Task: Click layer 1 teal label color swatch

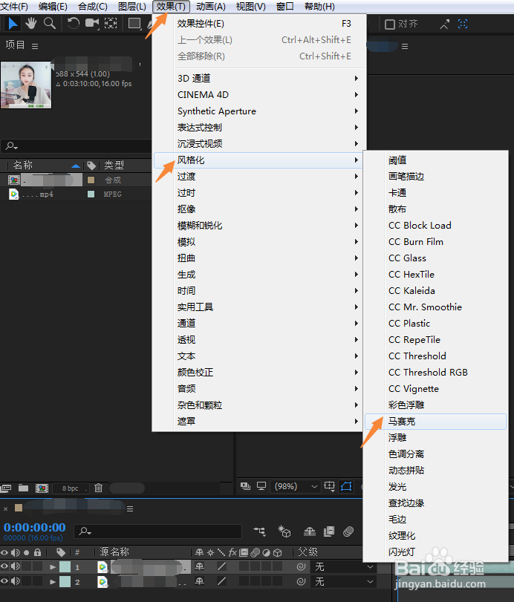Action: 65,566
